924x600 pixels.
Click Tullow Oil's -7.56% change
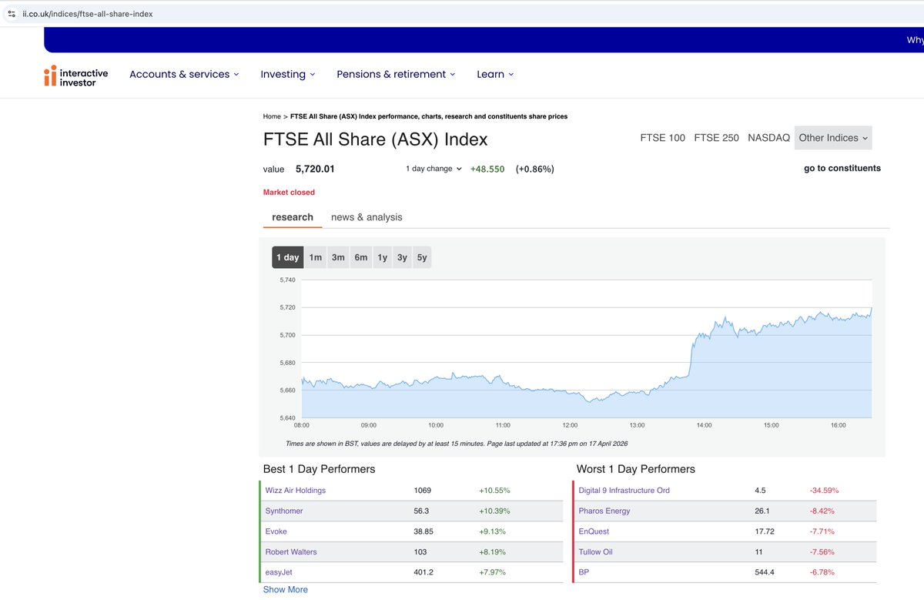point(822,551)
